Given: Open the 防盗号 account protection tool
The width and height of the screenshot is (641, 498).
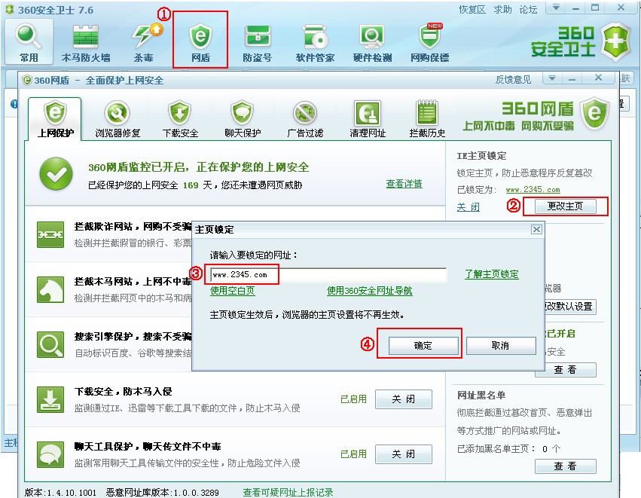Looking at the screenshot, I should coord(258,42).
